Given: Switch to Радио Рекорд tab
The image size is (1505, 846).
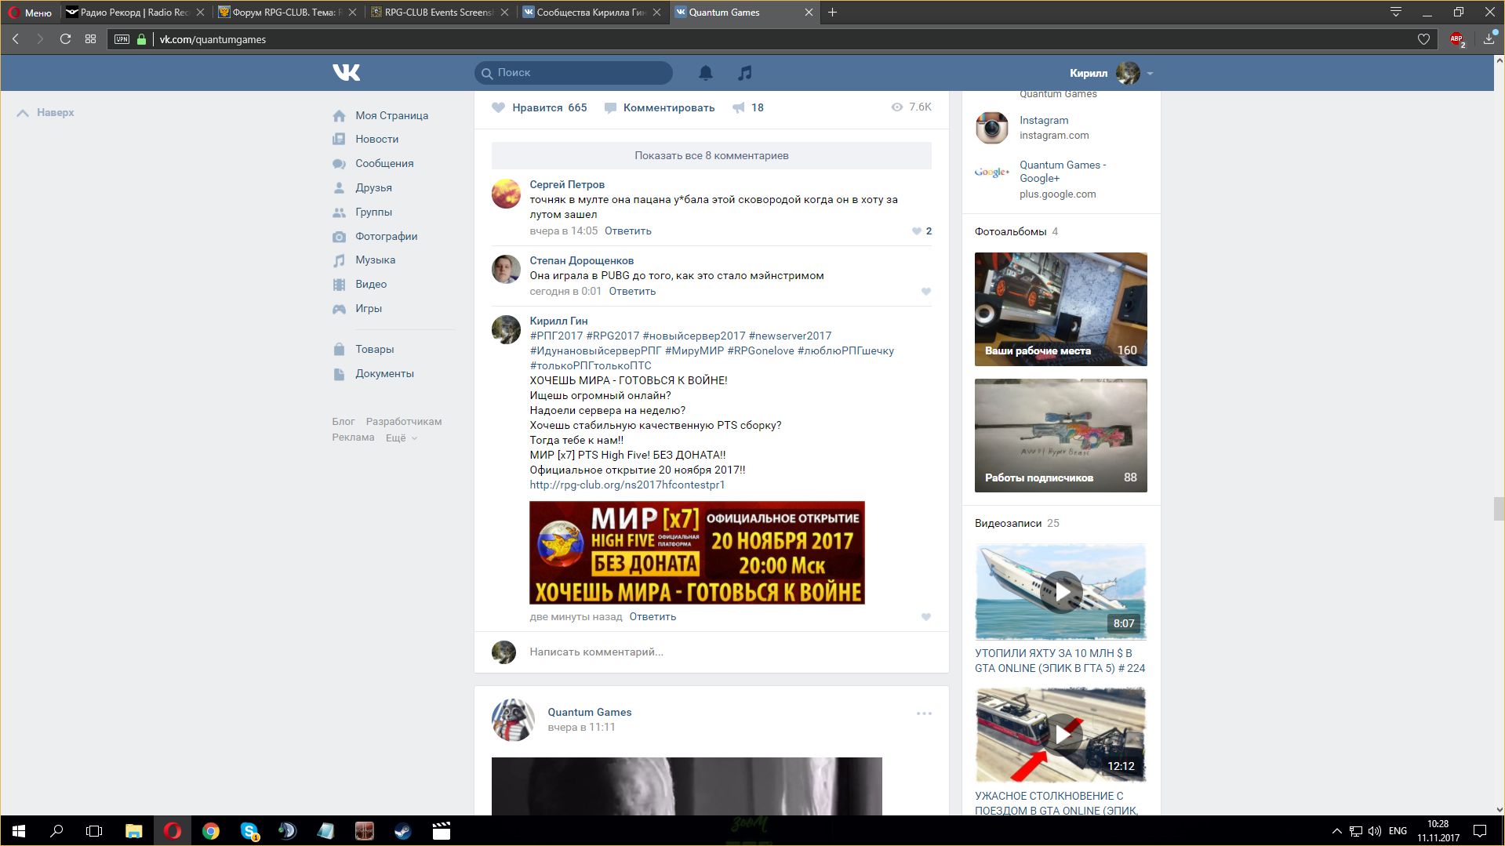Looking at the screenshot, I should 134,12.
